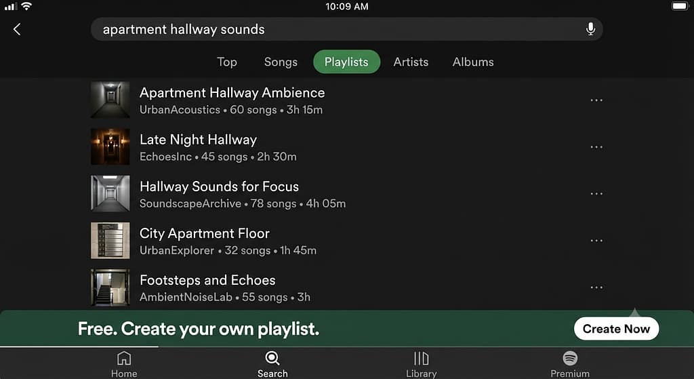The image size is (694, 379).
Task: Activate voice search microphone icon
Action: (x=590, y=29)
